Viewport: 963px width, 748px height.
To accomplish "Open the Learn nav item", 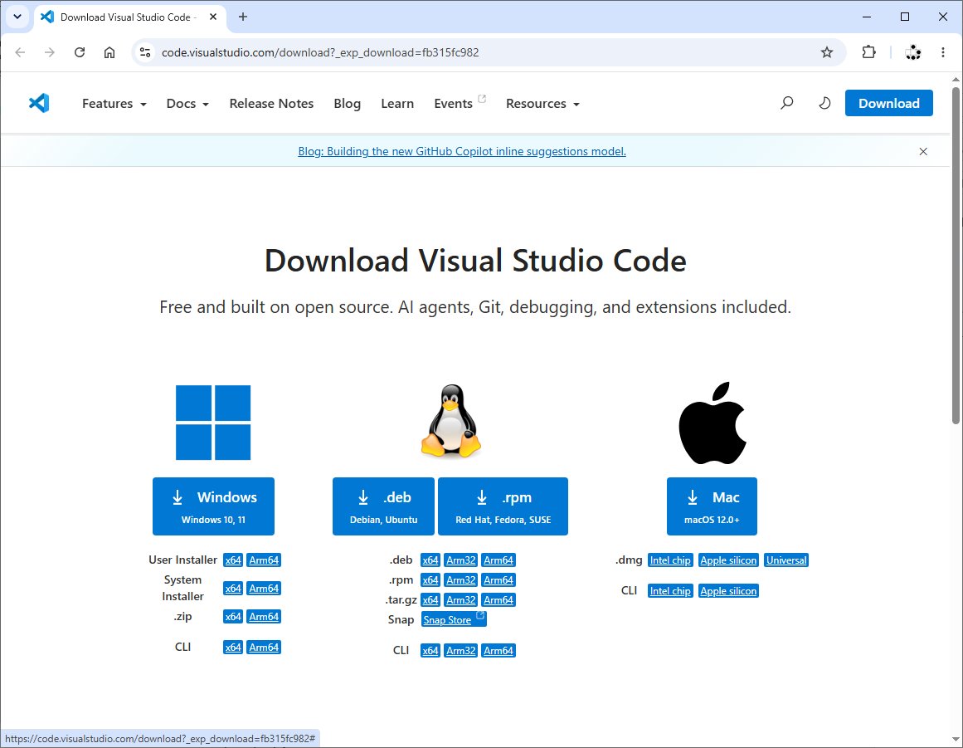I will [x=397, y=103].
